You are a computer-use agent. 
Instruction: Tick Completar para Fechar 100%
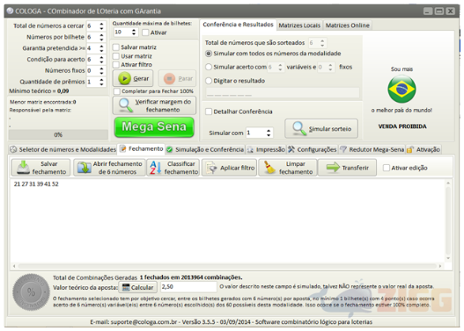click(x=117, y=91)
